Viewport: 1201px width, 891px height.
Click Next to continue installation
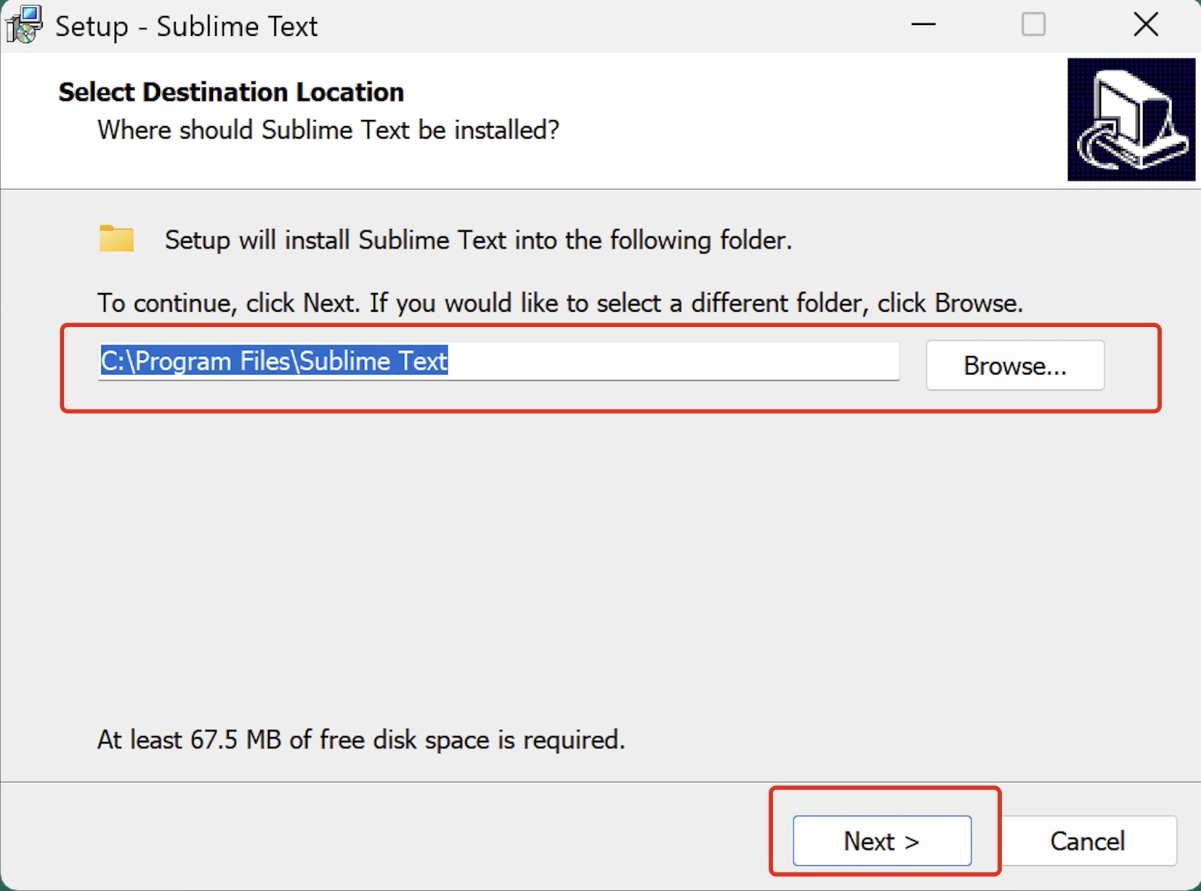click(x=881, y=840)
